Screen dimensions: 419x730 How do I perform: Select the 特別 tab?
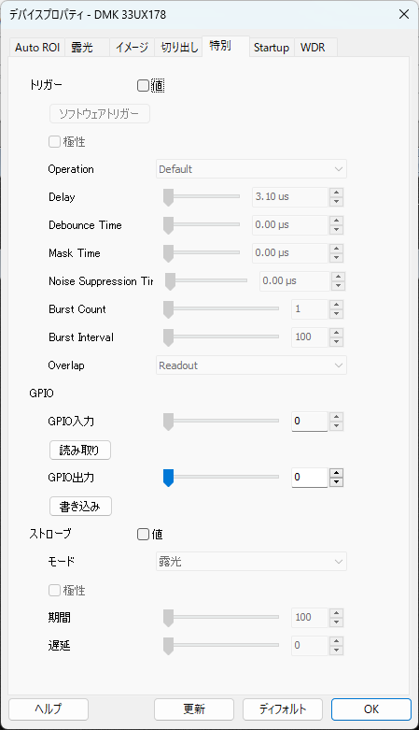click(x=226, y=46)
